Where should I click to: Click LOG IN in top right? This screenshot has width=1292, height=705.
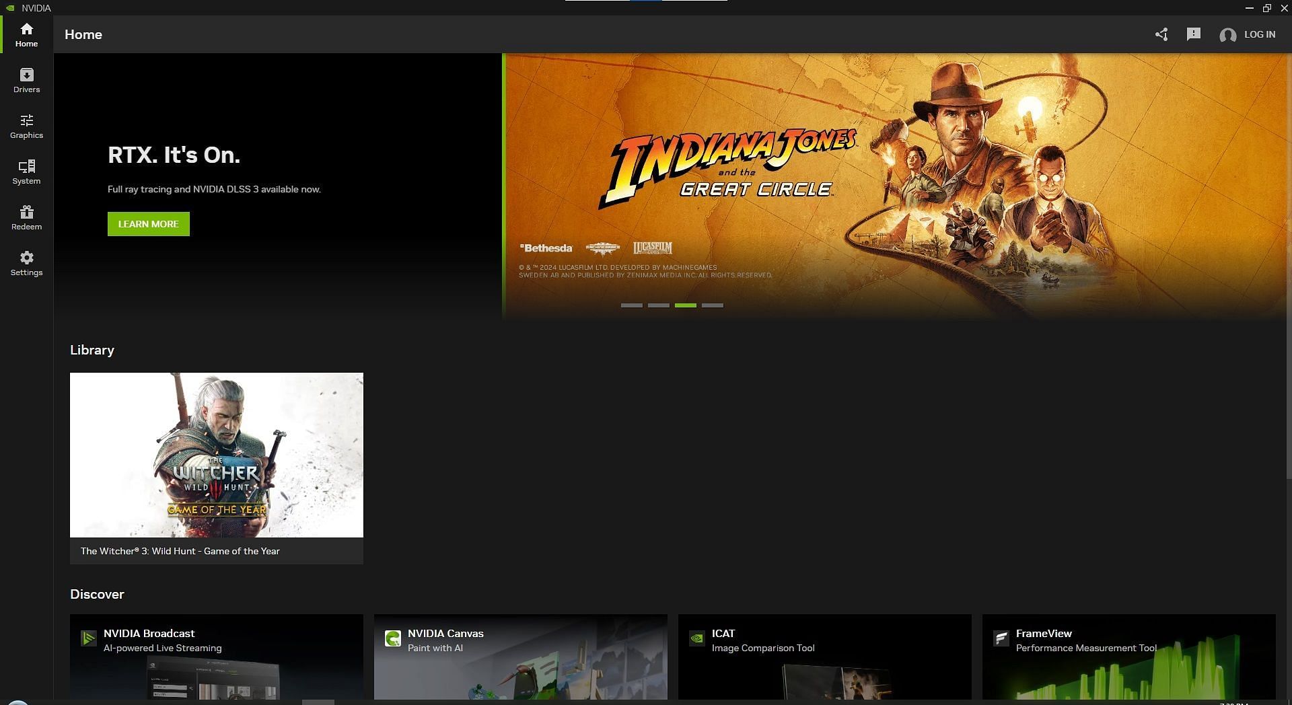tap(1259, 34)
